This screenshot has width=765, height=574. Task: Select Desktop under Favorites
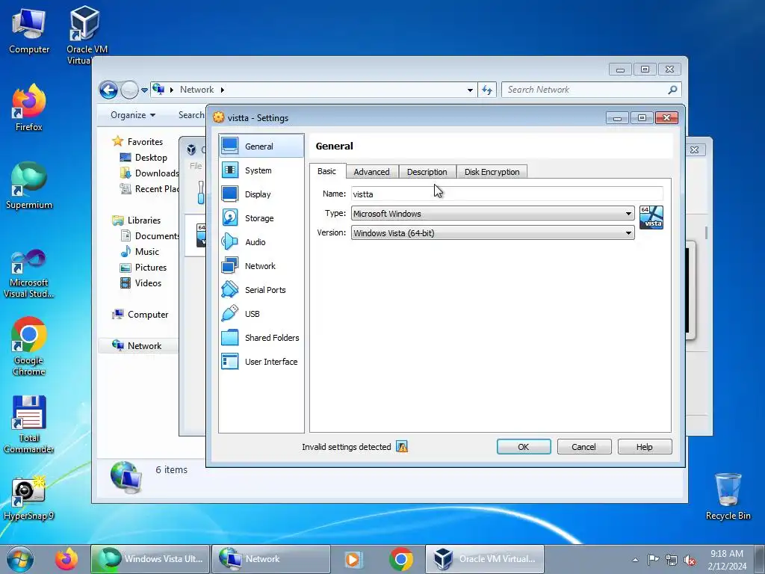[x=143, y=158]
